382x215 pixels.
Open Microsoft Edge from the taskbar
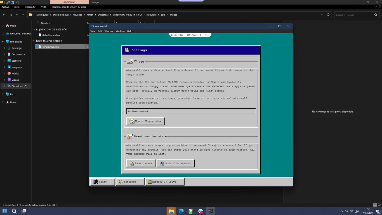(181, 211)
